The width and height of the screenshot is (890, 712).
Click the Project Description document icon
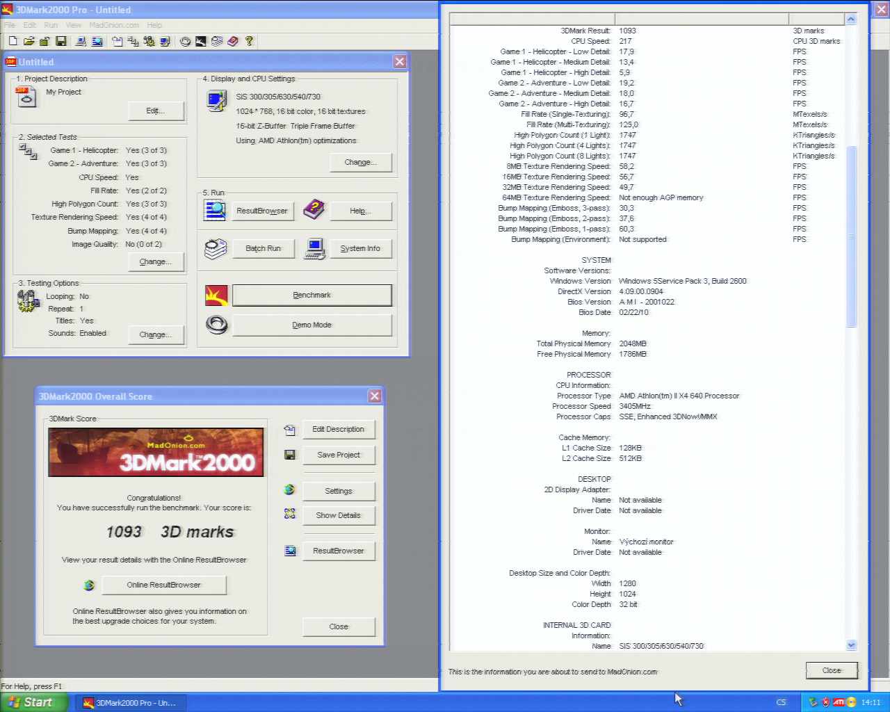tap(26, 97)
